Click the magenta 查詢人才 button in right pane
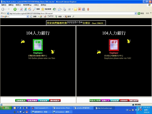Viewport: 152px width, 114px height. click(105, 100)
